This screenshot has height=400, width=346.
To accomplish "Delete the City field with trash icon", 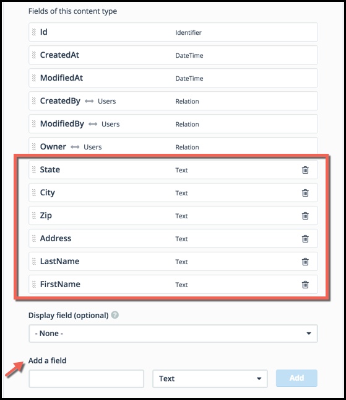I will tap(305, 193).
